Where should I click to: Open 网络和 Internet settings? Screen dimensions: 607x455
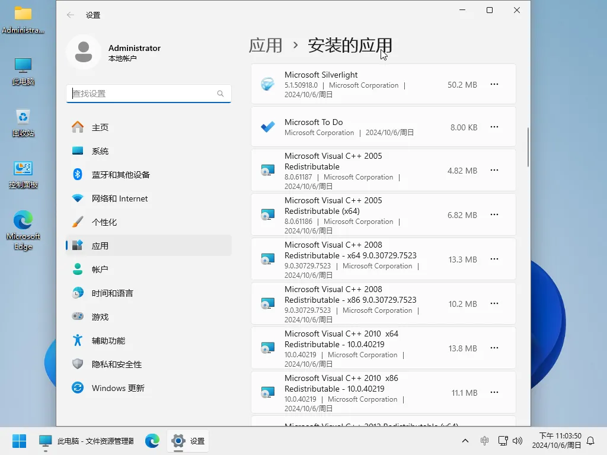78,198
